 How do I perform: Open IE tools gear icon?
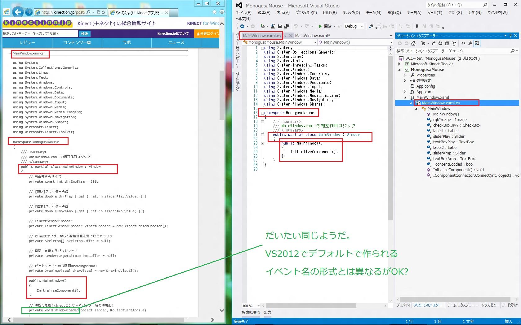[x=222, y=12]
